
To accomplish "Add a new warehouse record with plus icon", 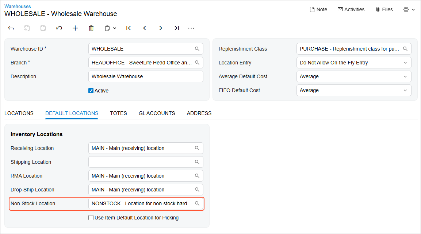I will tap(75, 28).
